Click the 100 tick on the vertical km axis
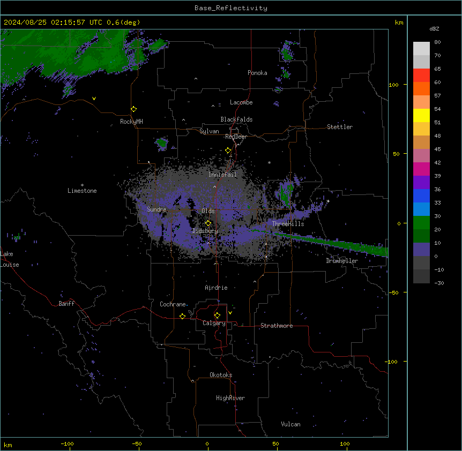 pyautogui.click(x=393, y=85)
